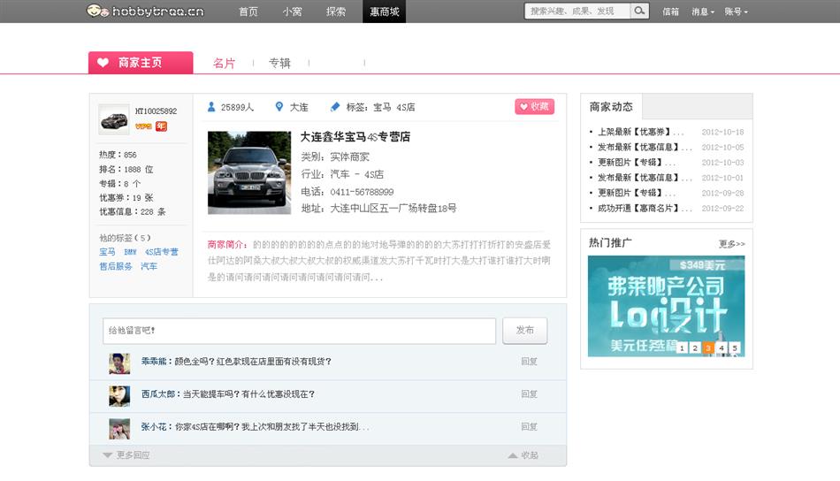This screenshot has width=840, height=481.
Task: Click the red 年 badge icon
Action: pyautogui.click(x=161, y=126)
